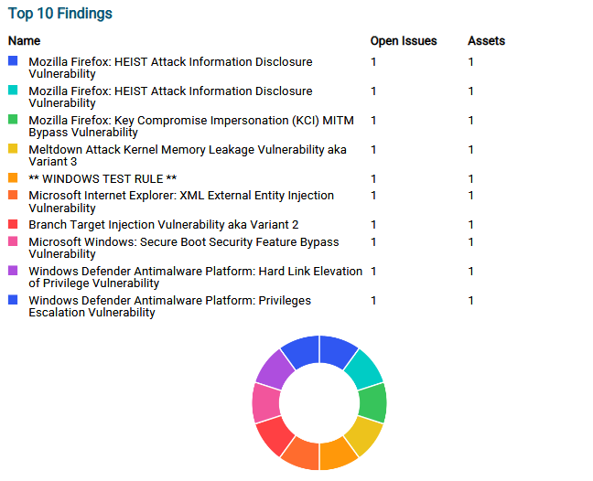Select Branch Target Injection Variant 2 finding
593x481 pixels.
click(163, 224)
